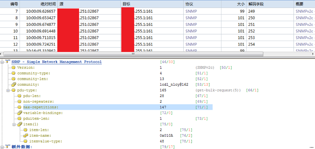Sort packets by the 绝对时间 column header
Screen dimensions: 315x149
tap(47, 4)
